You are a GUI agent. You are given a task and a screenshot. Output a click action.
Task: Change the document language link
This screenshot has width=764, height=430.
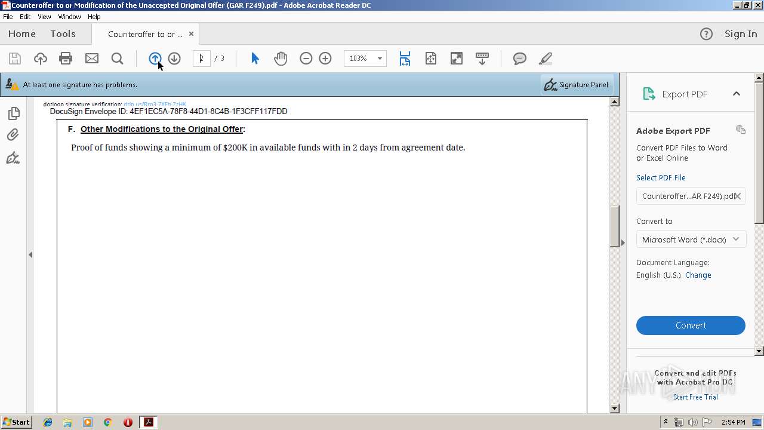(x=698, y=275)
